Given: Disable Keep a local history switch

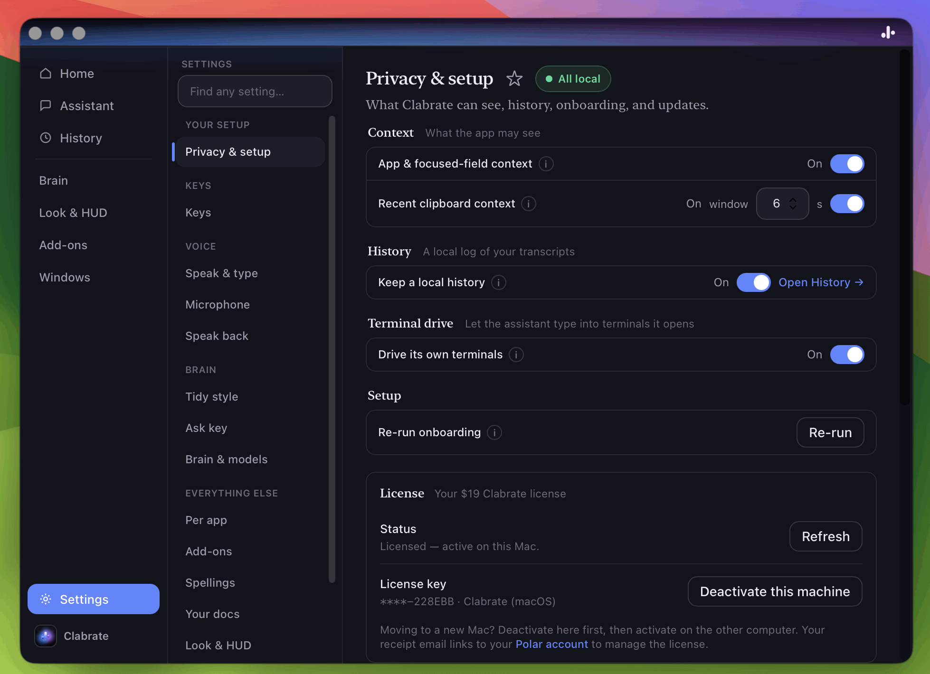Looking at the screenshot, I should tap(753, 282).
